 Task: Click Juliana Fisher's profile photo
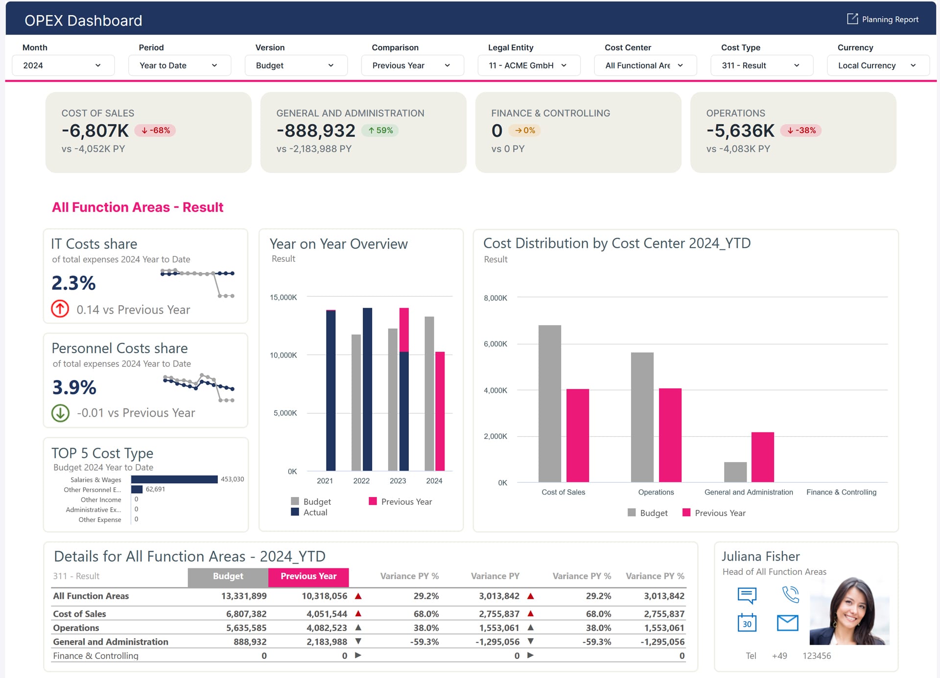pyautogui.click(x=849, y=611)
